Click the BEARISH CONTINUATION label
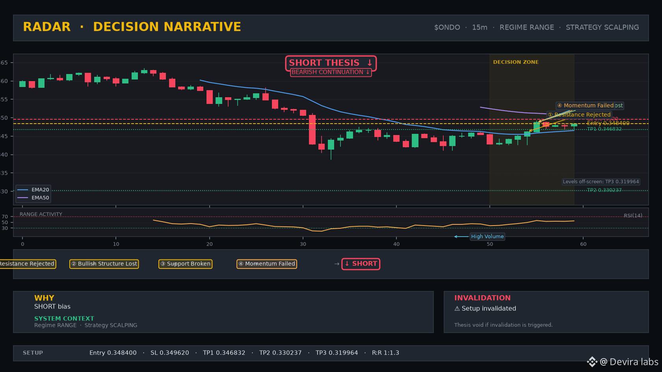Image resolution: width=662 pixels, height=372 pixels. pyautogui.click(x=331, y=72)
